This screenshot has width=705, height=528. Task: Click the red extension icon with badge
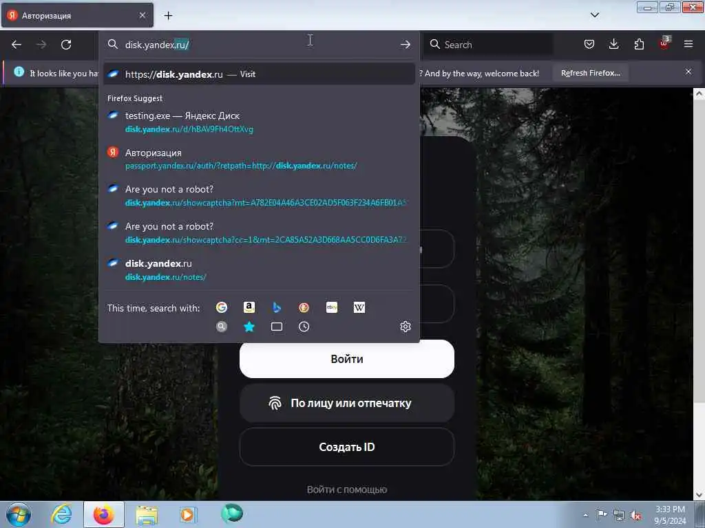tap(664, 43)
